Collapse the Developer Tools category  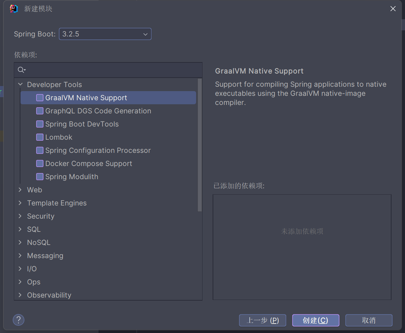pos(20,84)
